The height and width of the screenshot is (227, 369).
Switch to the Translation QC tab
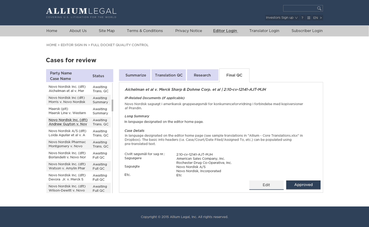(x=169, y=75)
